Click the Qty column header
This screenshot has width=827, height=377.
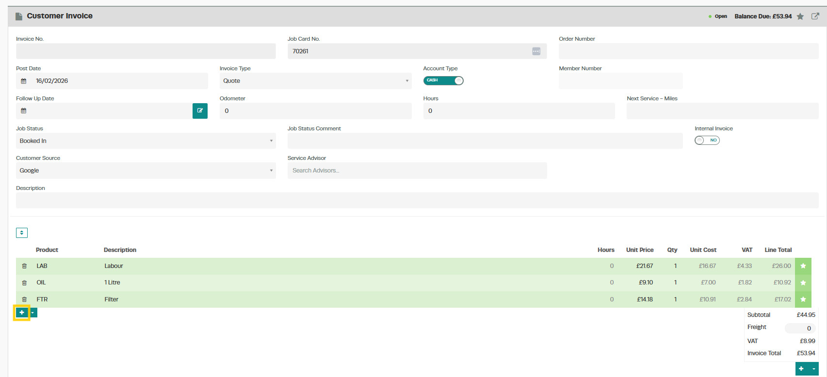672,250
